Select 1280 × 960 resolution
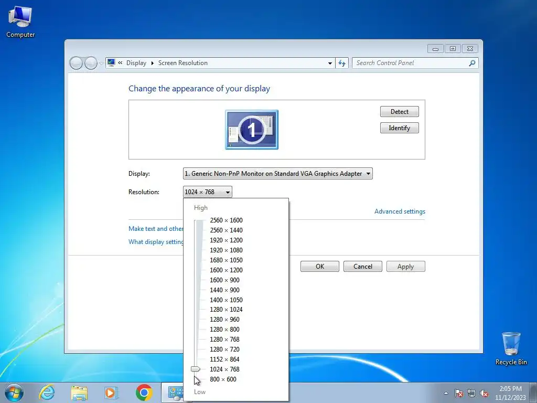 pyautogui.click(x=224, y=319)
